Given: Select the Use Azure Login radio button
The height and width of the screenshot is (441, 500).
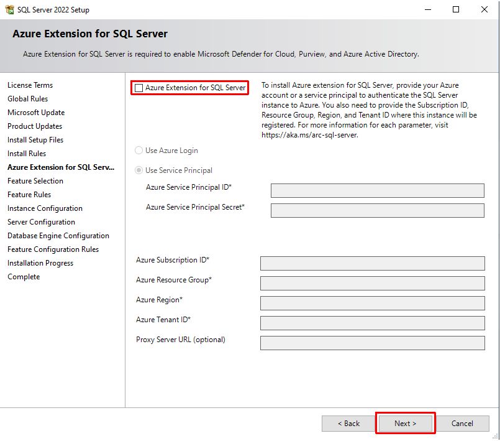Looking at the screenshot, I should 139,151.
